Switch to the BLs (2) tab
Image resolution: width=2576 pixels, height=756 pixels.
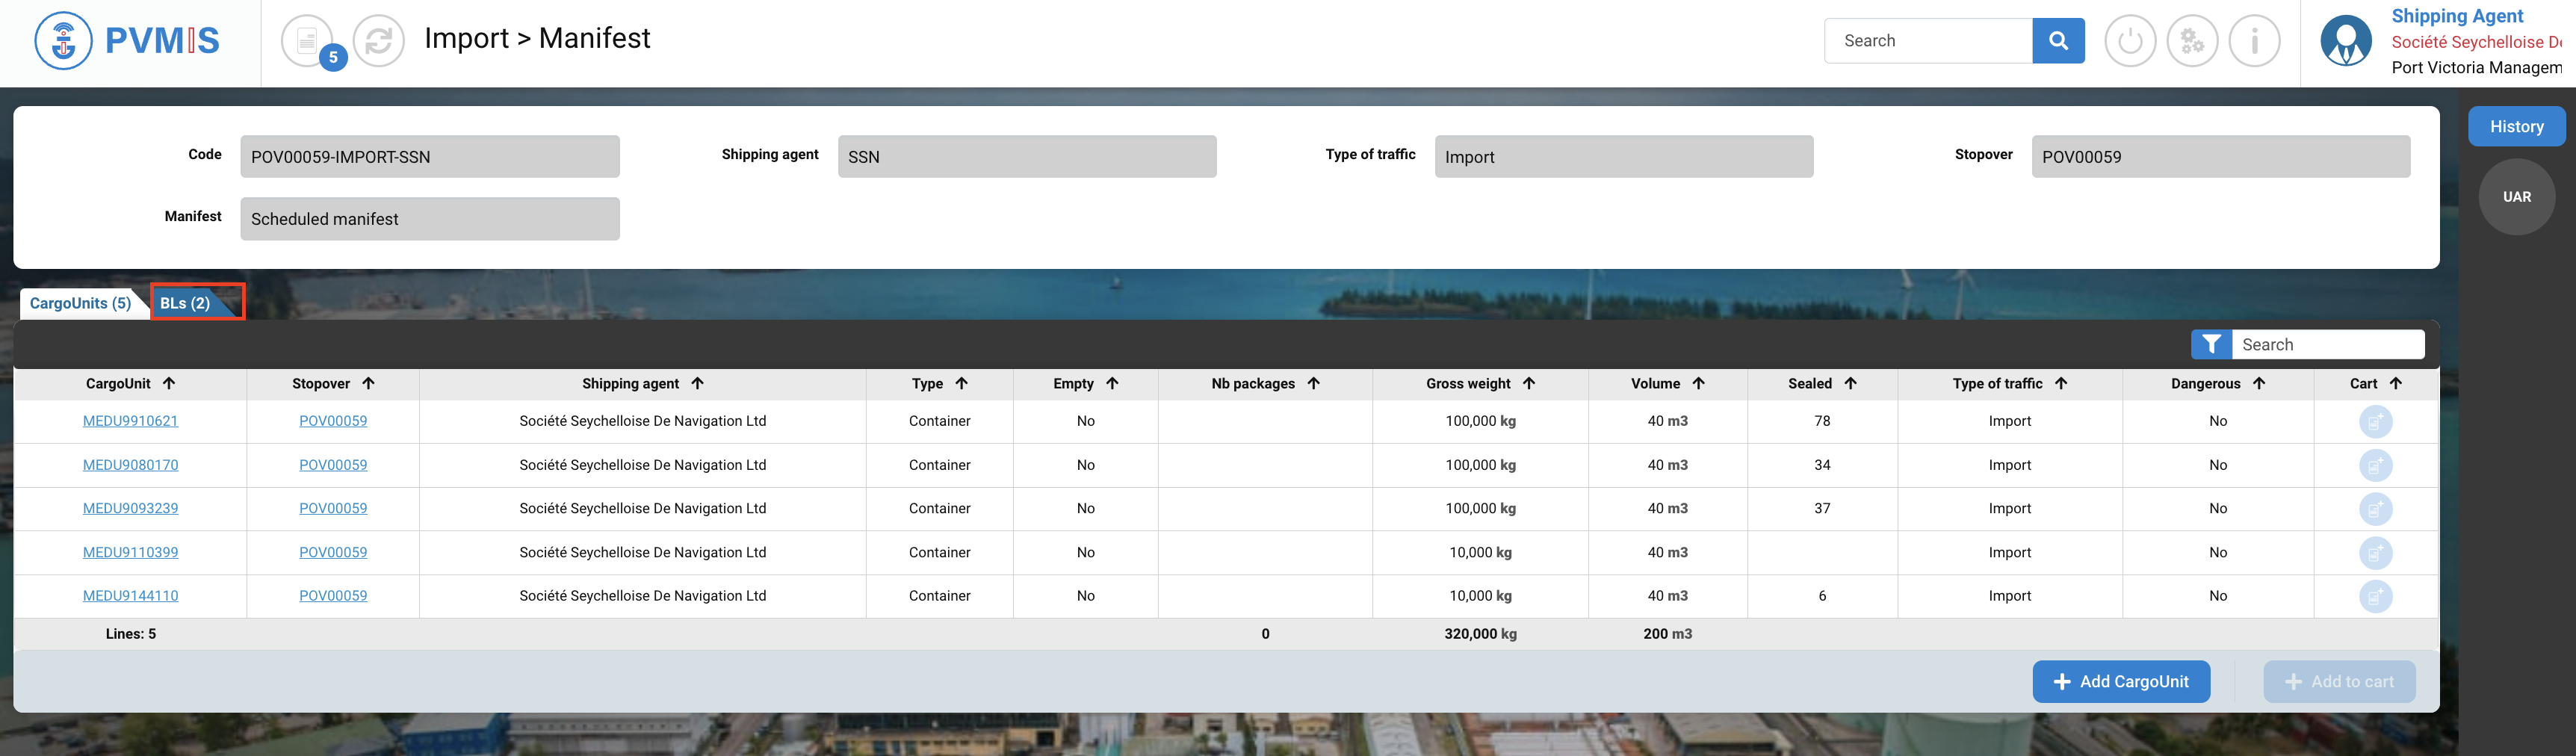(x=186, y=303)
